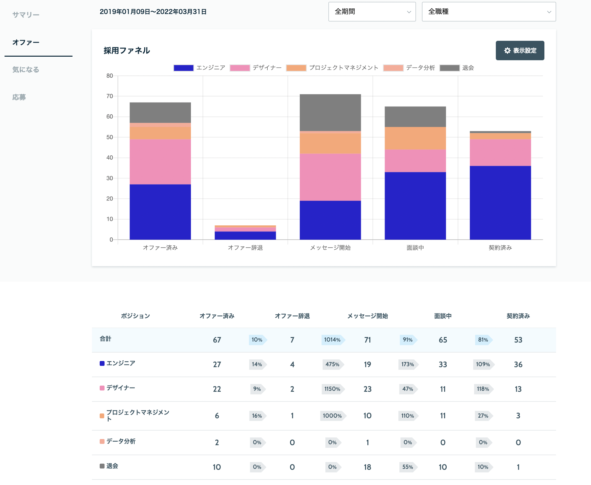Click the 67 total under オファー済み
This screenshot has width=591, height=485.
coord(217,340)
